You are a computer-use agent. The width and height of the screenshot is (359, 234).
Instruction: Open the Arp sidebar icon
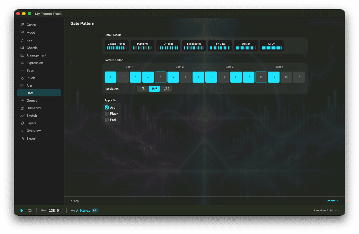tap(22, 86)
